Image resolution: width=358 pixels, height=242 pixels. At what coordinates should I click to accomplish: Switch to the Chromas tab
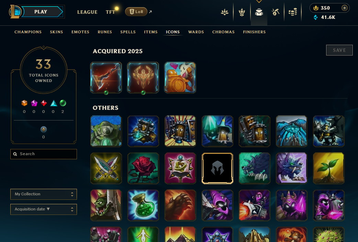pyautogui.click(x=223, y=32)
